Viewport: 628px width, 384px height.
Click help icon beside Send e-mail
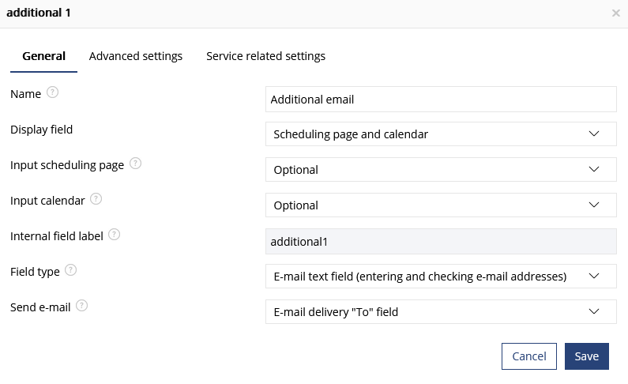point(81,306)
